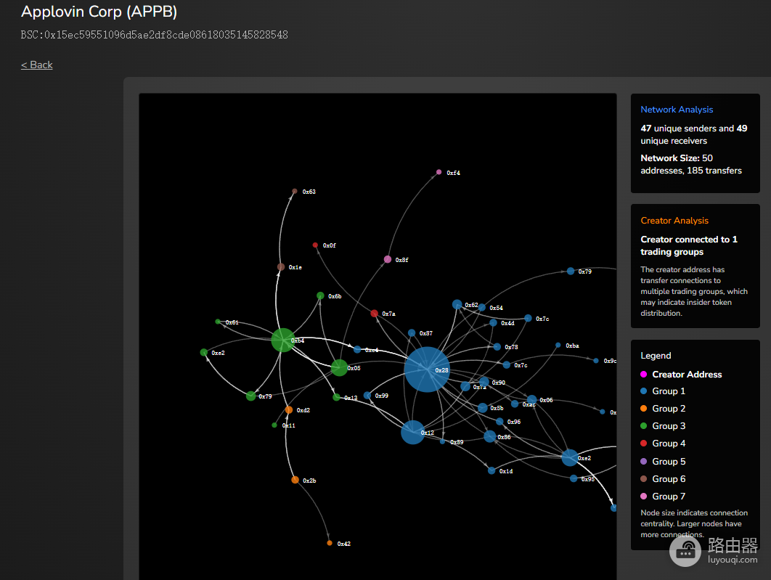Select the green 0x6b node
The image size is (771, 580).
(x=320, y=295)
